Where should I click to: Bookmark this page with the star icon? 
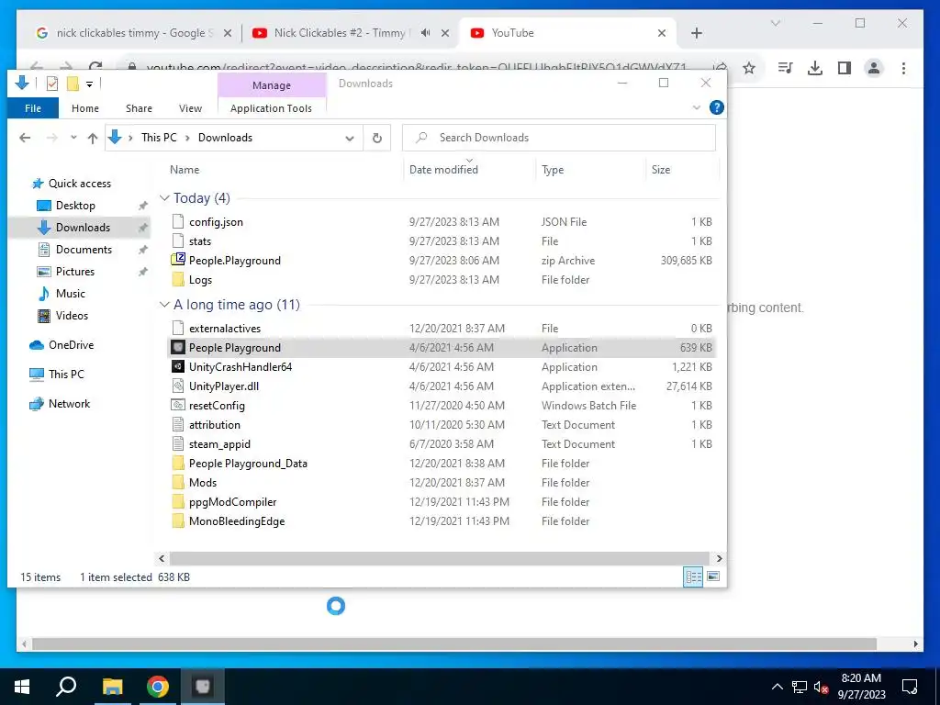click(x=749, y=68)
